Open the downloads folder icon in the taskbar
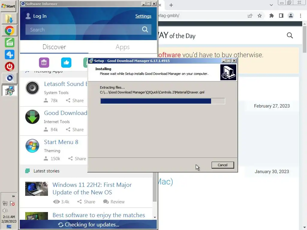Screen dimensions: 307x230 (9, 19)
